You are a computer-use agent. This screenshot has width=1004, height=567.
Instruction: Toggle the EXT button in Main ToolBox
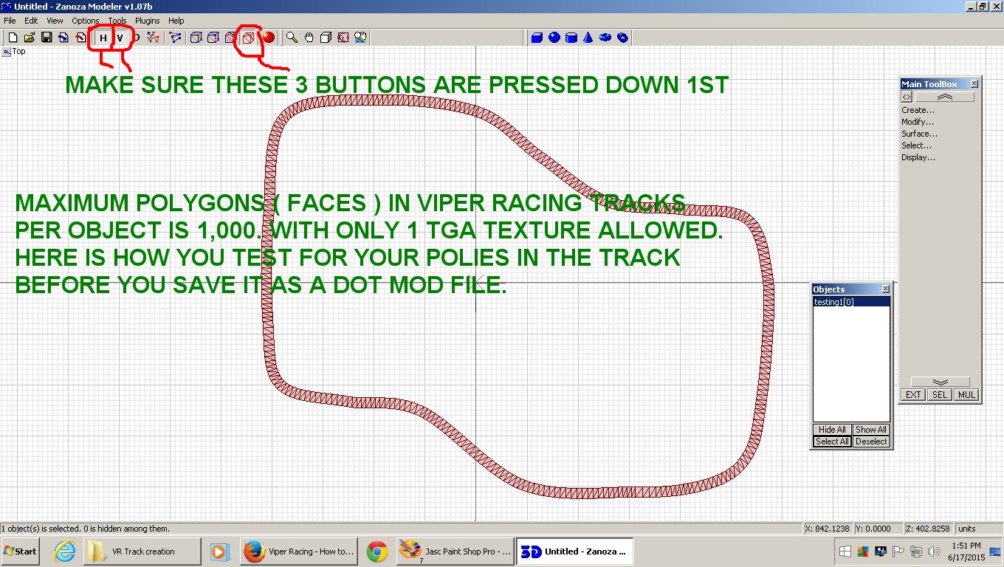click(x=913, y=395)
